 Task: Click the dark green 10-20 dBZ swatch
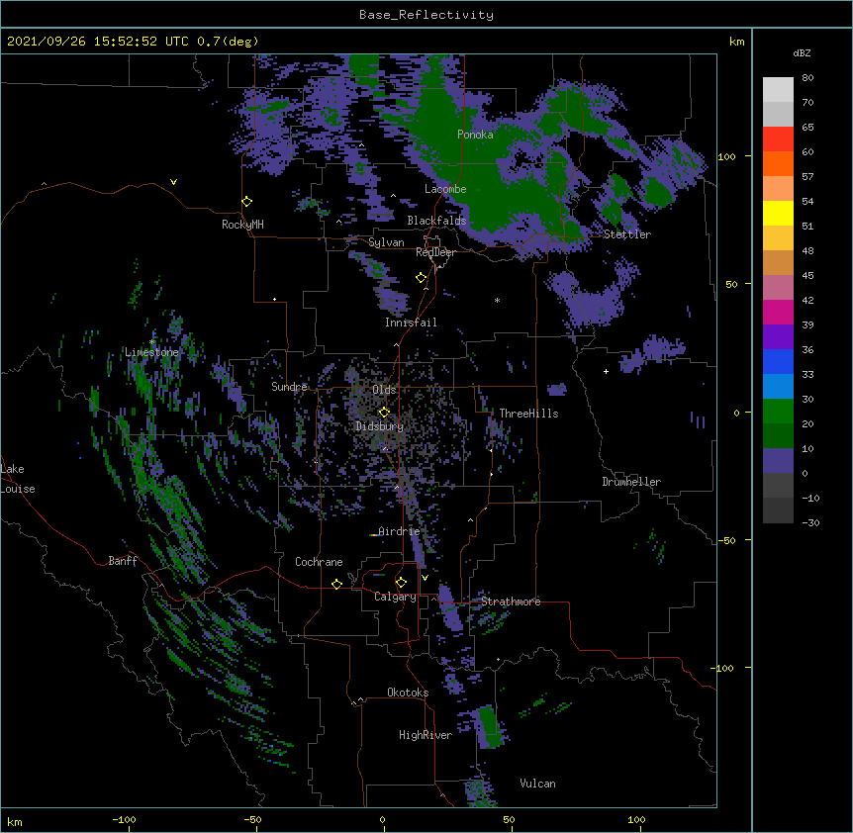pyautogui.click(x=778, y=436)
